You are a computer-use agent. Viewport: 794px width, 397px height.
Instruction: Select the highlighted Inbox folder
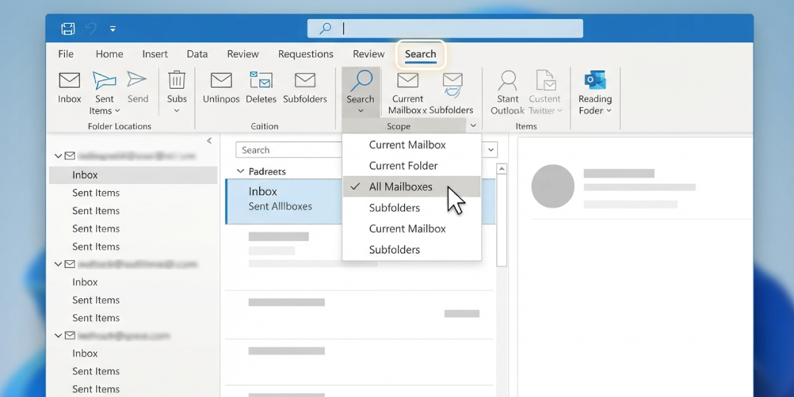[x=133, y=175]
